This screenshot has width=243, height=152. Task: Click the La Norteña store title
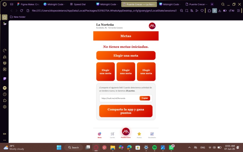[105, 25]
